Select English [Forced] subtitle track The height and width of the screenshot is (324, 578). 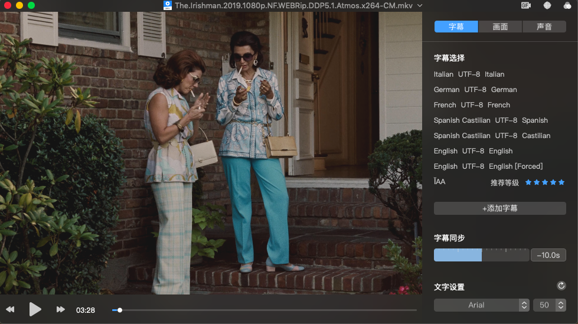[x=488, y=166]
